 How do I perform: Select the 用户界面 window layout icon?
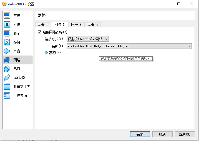pyautogui.click(x=7, y=95)
